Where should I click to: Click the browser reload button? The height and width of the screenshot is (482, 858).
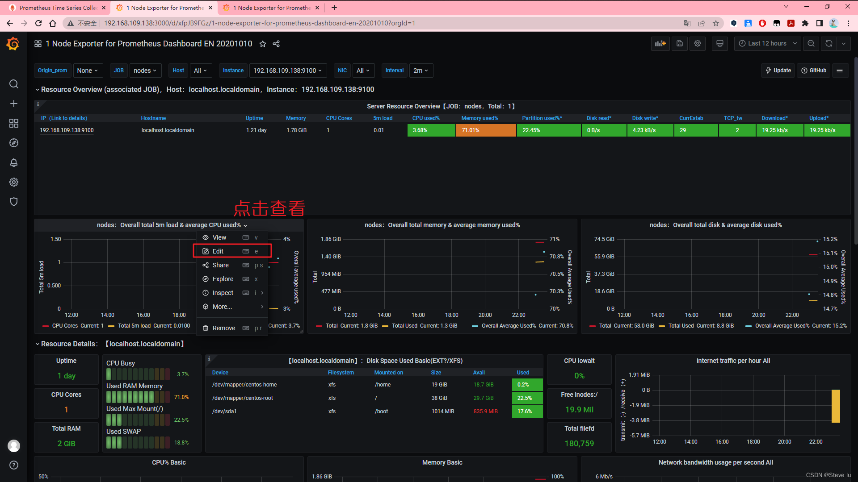[x=38, y=23]
